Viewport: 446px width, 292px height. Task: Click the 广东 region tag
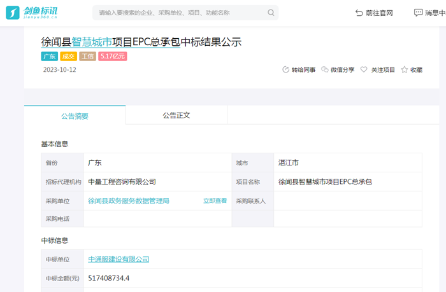click(50, 57)
